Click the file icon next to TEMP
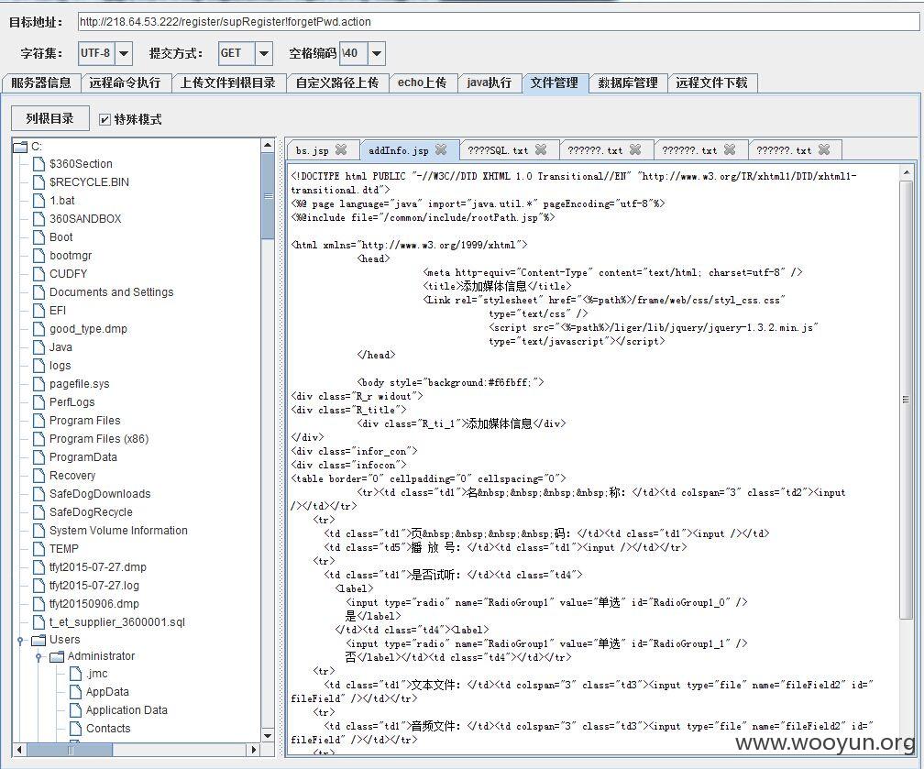Viewport: 924px width, 769px height. point(38,549)
